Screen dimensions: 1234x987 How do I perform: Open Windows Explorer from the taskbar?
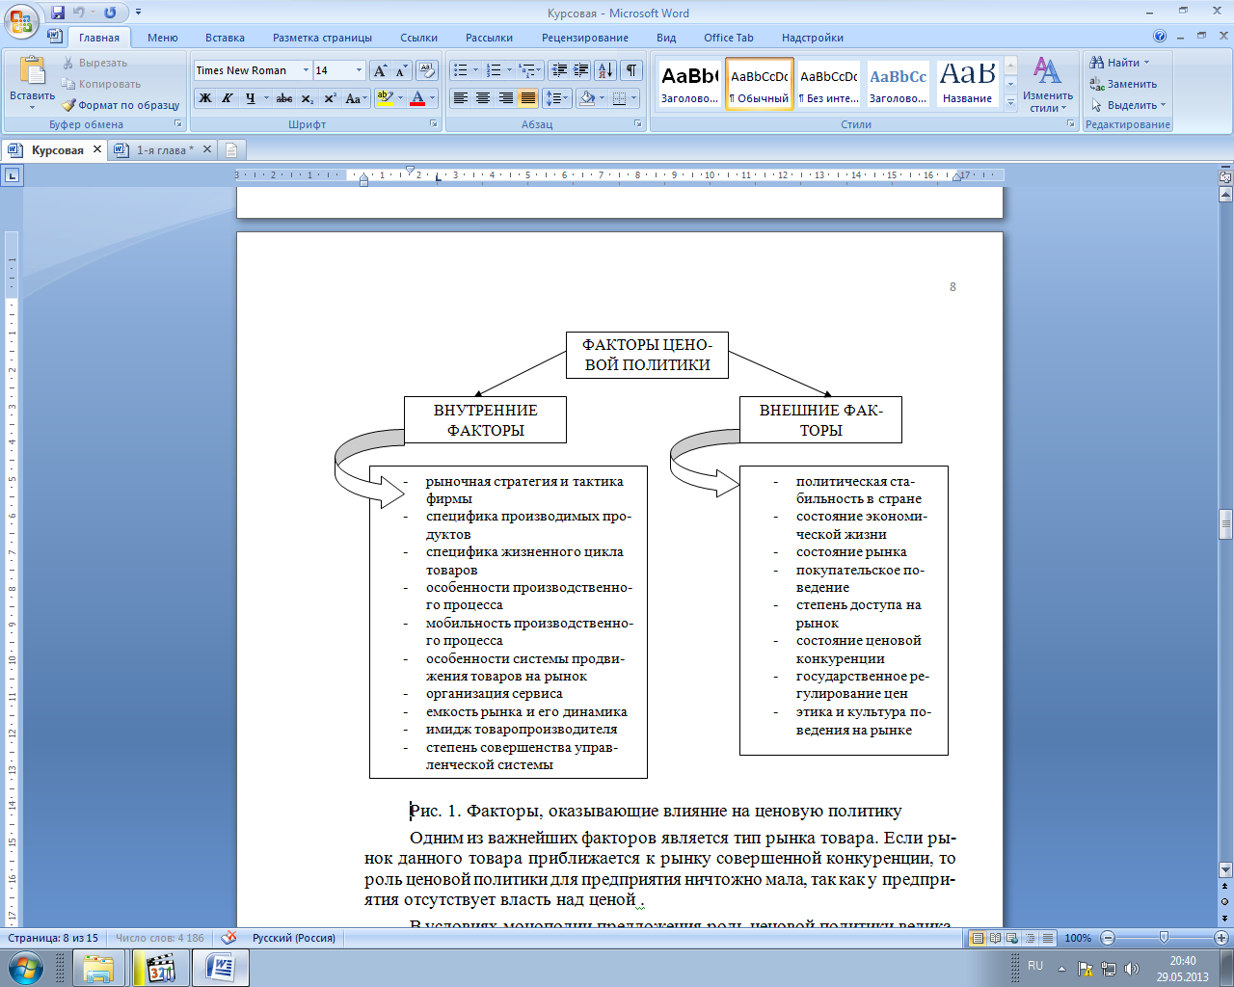[98, 968]
